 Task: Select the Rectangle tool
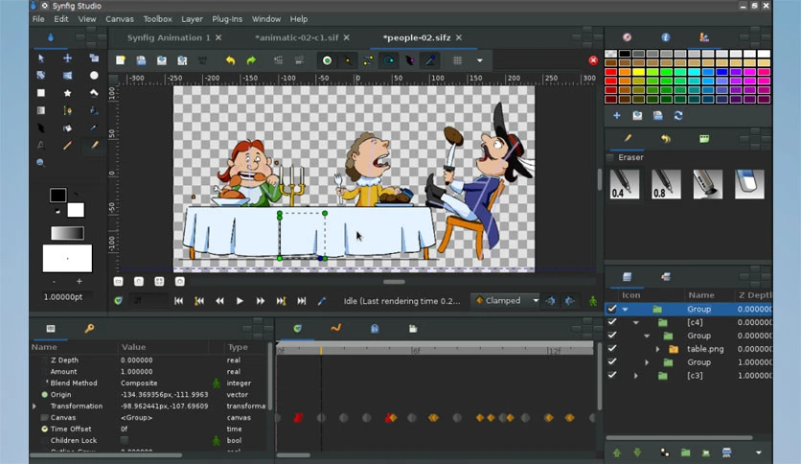click(x=41, y=93)
